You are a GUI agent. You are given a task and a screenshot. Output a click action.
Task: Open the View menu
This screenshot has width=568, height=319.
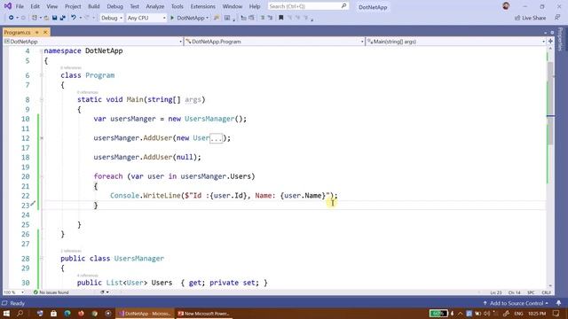[51, 6]
